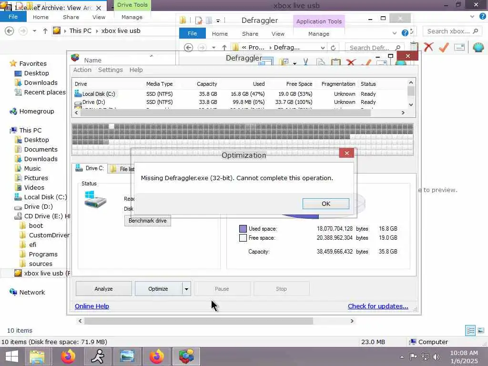The width and height of the screenshot is (488, 366).
Task: Click the Search xbox... search box
Action: click(x=452, y=31)
